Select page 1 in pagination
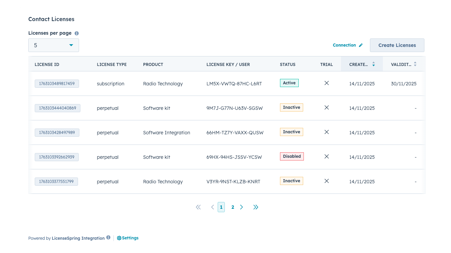The image size is (451, 253). click(221, 207)
